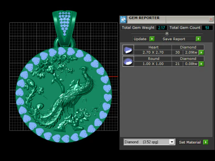Click the Round shape label
This screenshot has height=161, width=215.
coord(153,59)
